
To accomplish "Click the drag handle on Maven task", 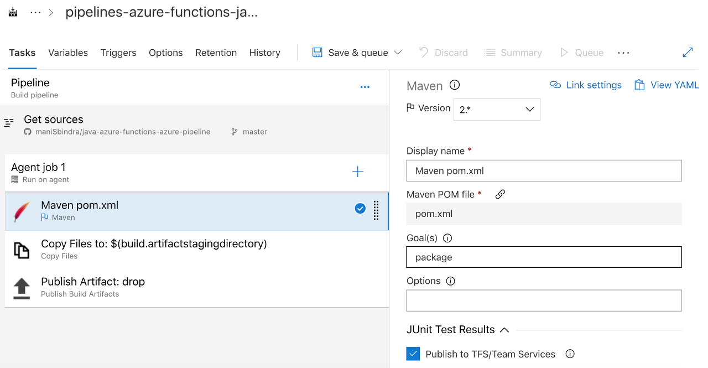I will point(376,210).
